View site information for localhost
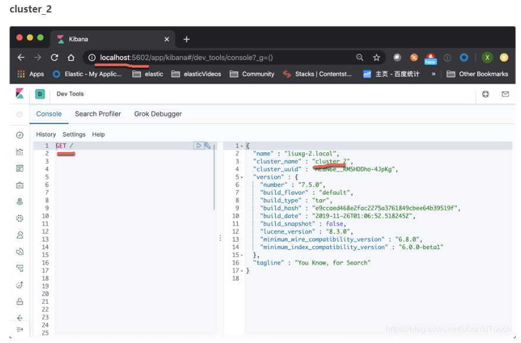Image resolution: width=521 pixels, height=343 pixels. (91, 58)
